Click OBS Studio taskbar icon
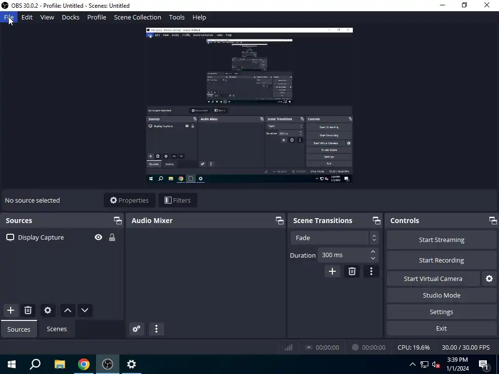This screenshot has height=374, width=499. pyautogui.click(x=108, y=364)
